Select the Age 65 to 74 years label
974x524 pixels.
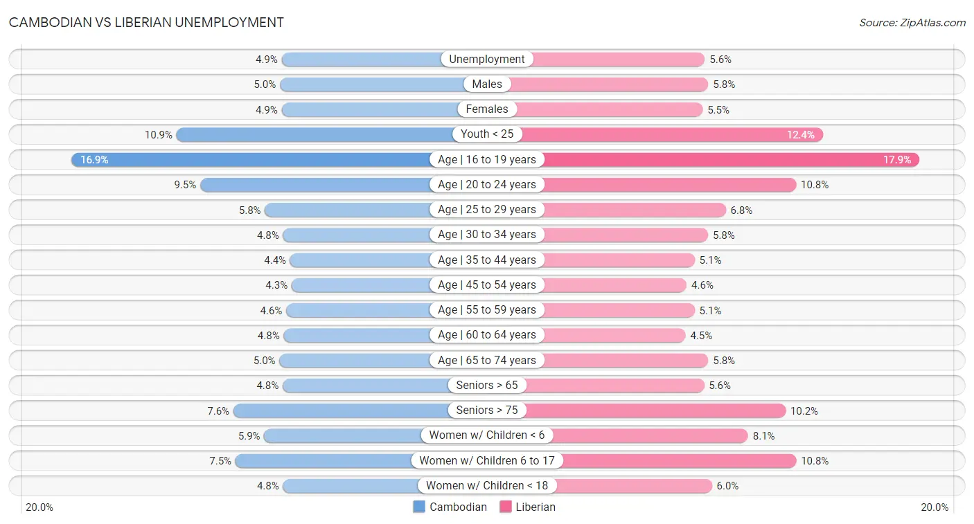[x=487, y=360]
